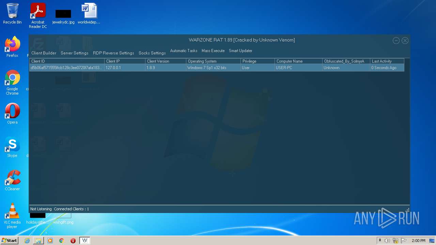The height and width of the screenshot is (245, 436).
Task: Click Not Listening status text
Action: pos(41,209)
